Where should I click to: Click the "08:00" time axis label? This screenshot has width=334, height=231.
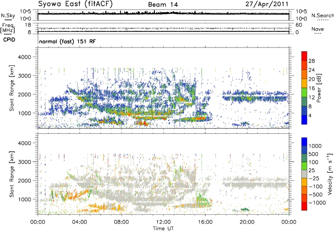point(121,222)
